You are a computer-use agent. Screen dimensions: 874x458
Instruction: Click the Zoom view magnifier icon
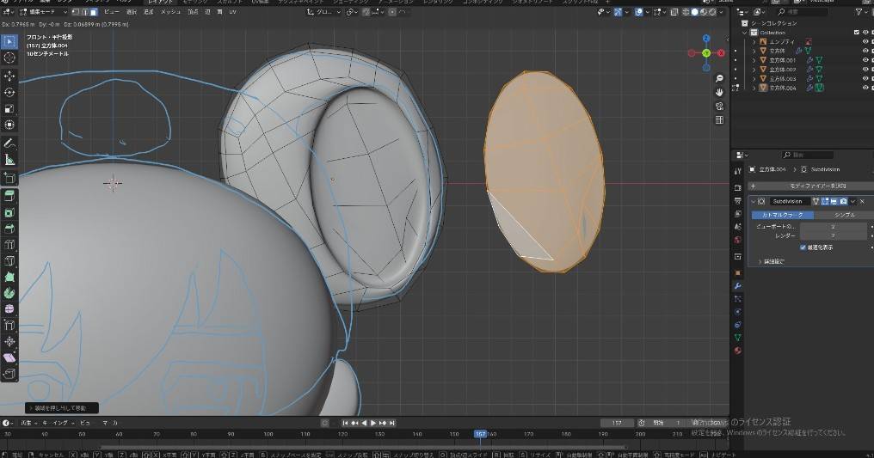click(x=719, y=77)
